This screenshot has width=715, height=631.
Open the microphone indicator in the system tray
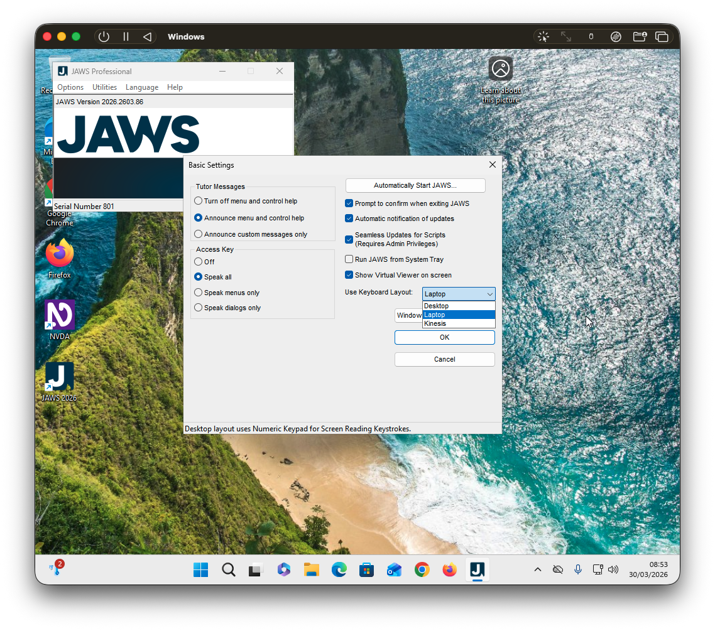point(577,570)
